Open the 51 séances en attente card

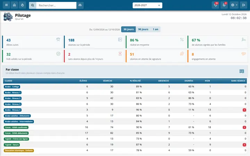click(156, 56)
